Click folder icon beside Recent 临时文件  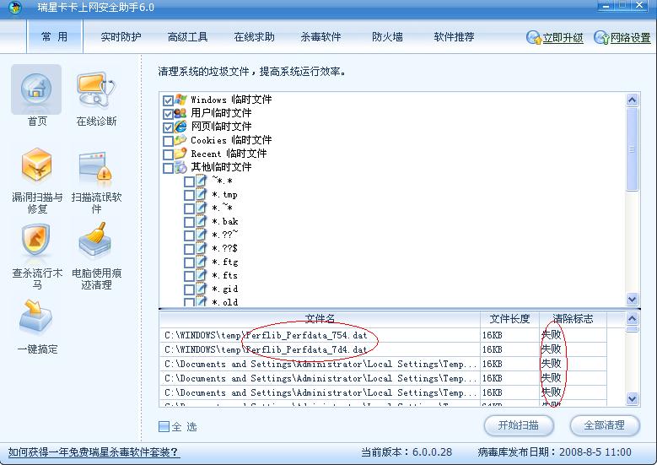[x=180, y=154]
